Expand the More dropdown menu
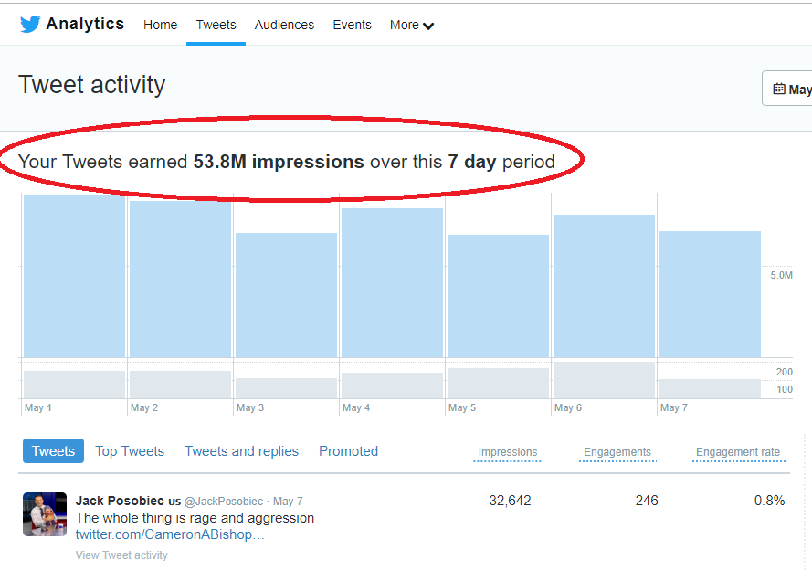812x571 pixels. pyautogui.click(x=412, y=25)
